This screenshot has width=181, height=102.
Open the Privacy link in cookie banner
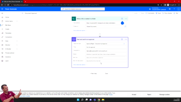(111, 94)
